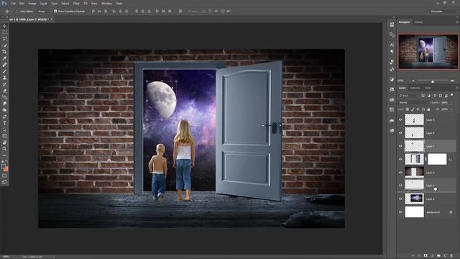Image resolution: width=460 pixels, height=259 pixels.
Task: Select the Brush tool
Action: click(4, 71)
